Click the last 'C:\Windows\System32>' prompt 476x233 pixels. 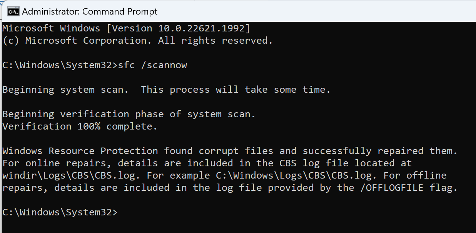click(60, 212)
